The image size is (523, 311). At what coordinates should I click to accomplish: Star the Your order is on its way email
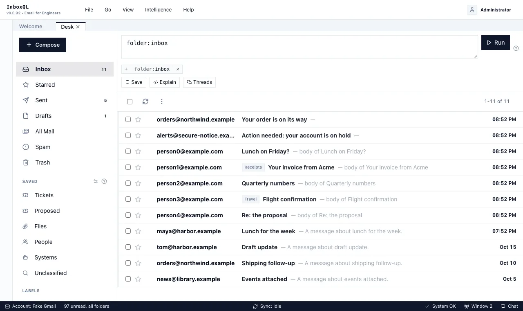pyautogui.click(x=138, y=119)
